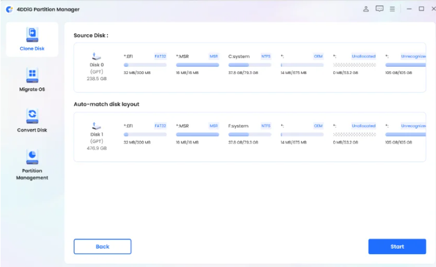
Task: Open the Convert Disk section
Action: [32, 121]
